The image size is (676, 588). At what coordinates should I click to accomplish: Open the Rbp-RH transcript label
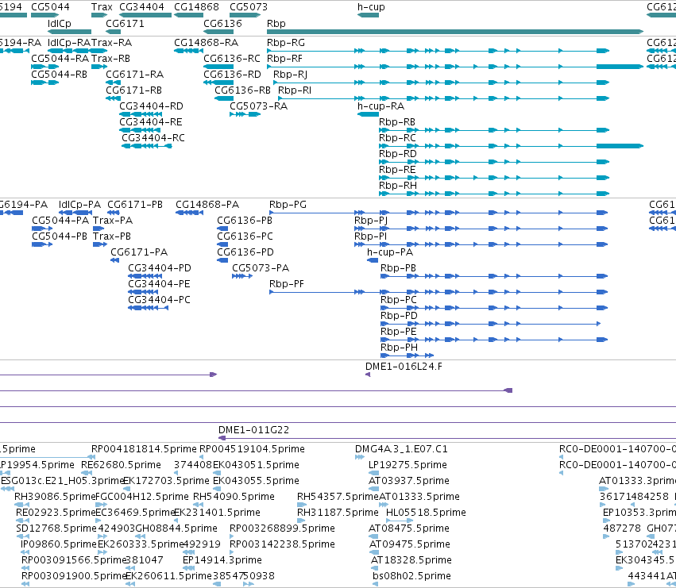(x=398, y=186)
